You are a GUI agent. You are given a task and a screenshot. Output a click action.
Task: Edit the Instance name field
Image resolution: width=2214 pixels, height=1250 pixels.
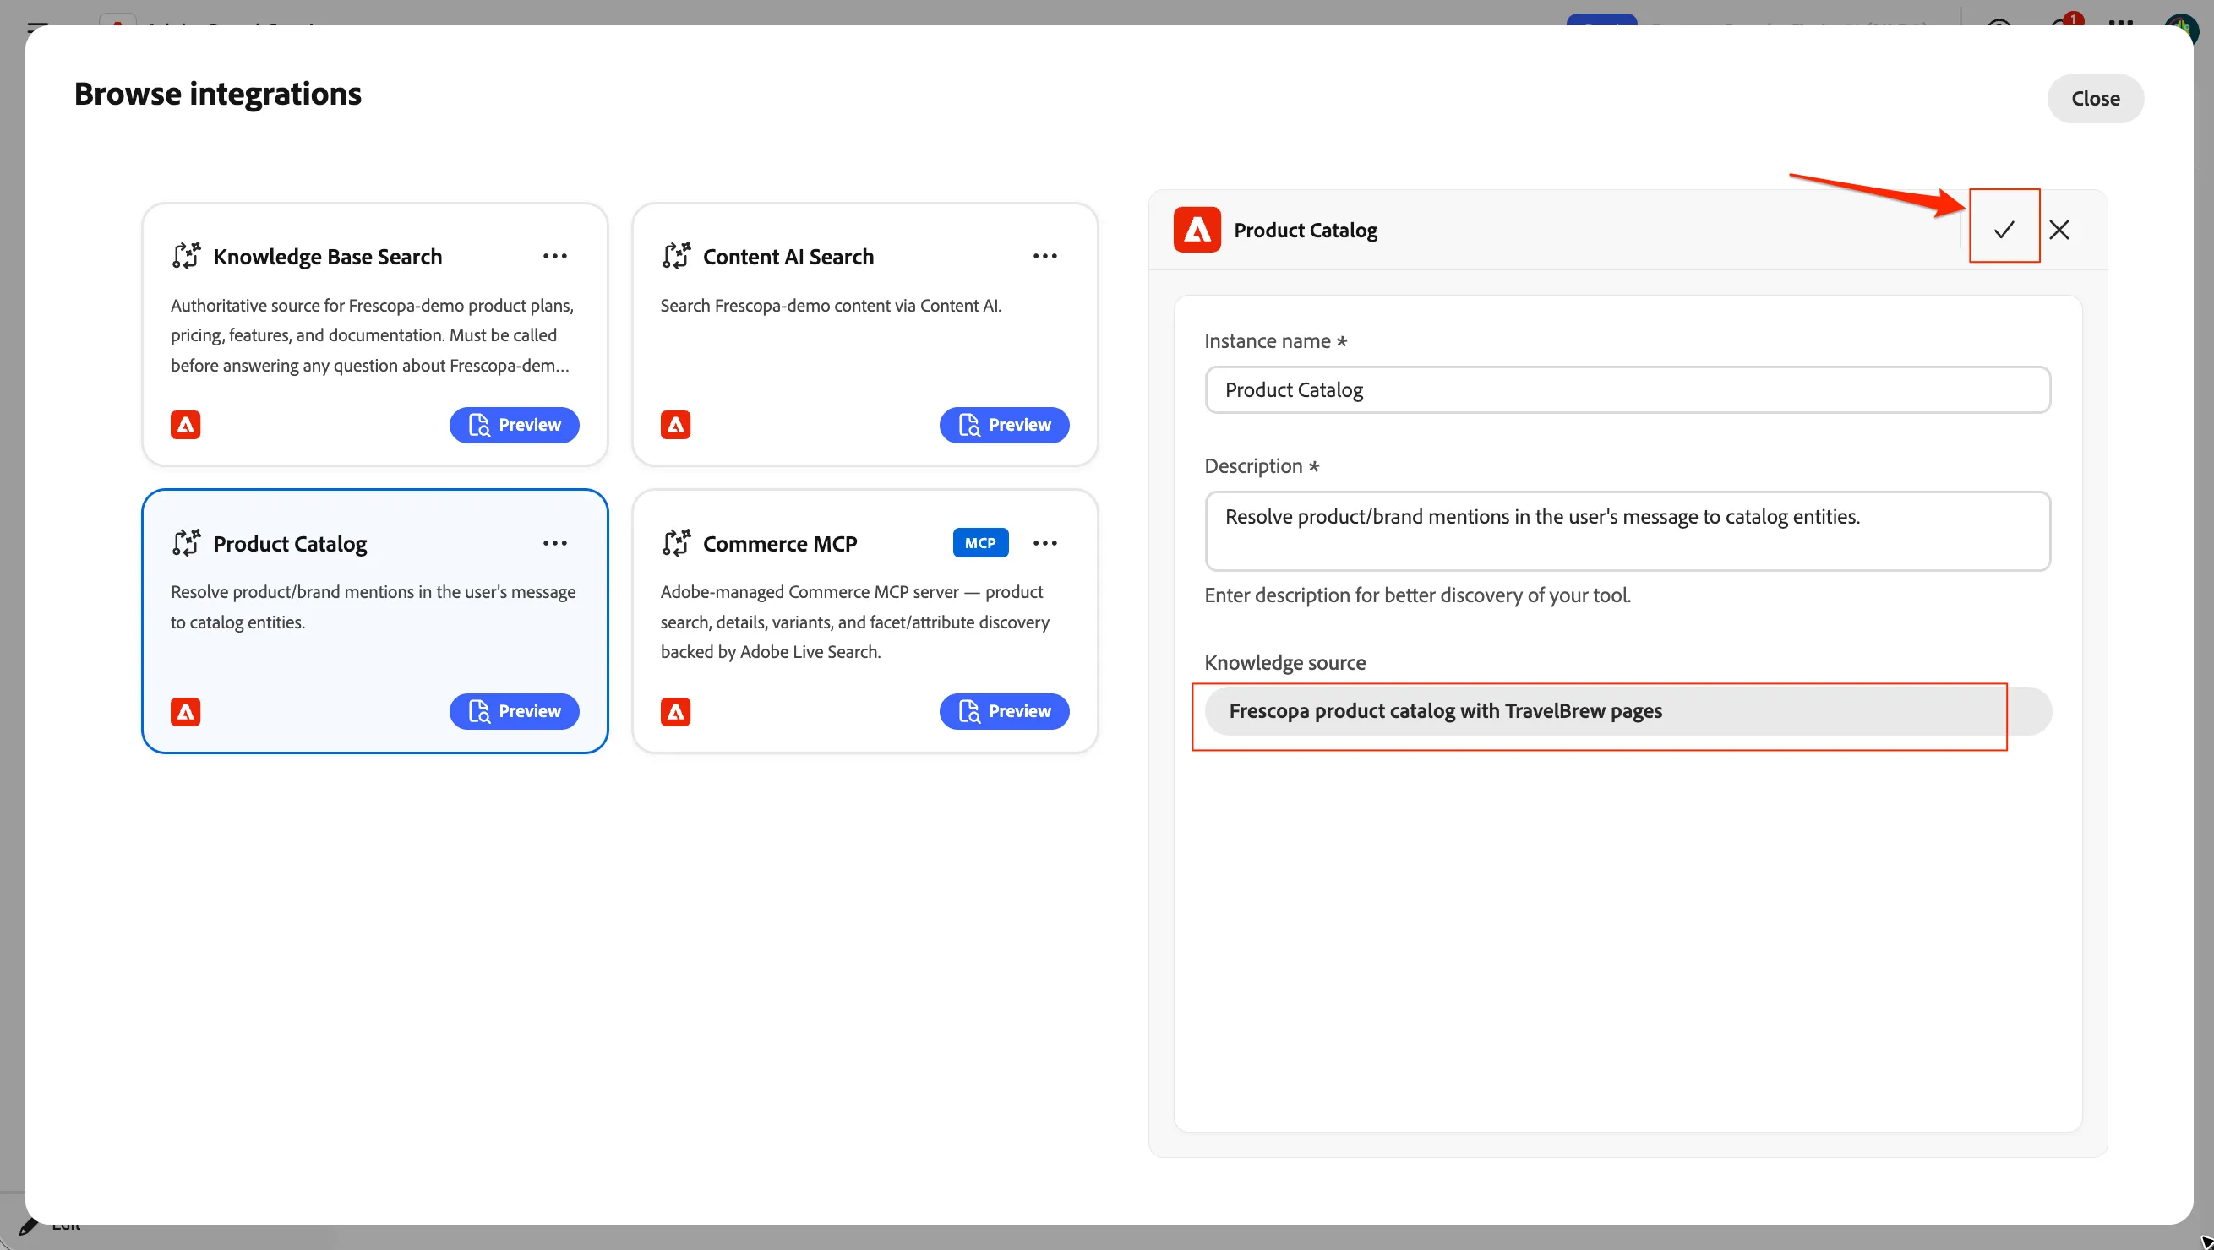[1628, 390]
